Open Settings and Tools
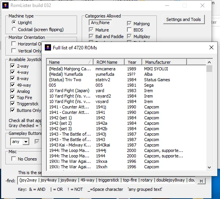Image resolution: width=220 pixels, height=199 pixels. (184, 19)
